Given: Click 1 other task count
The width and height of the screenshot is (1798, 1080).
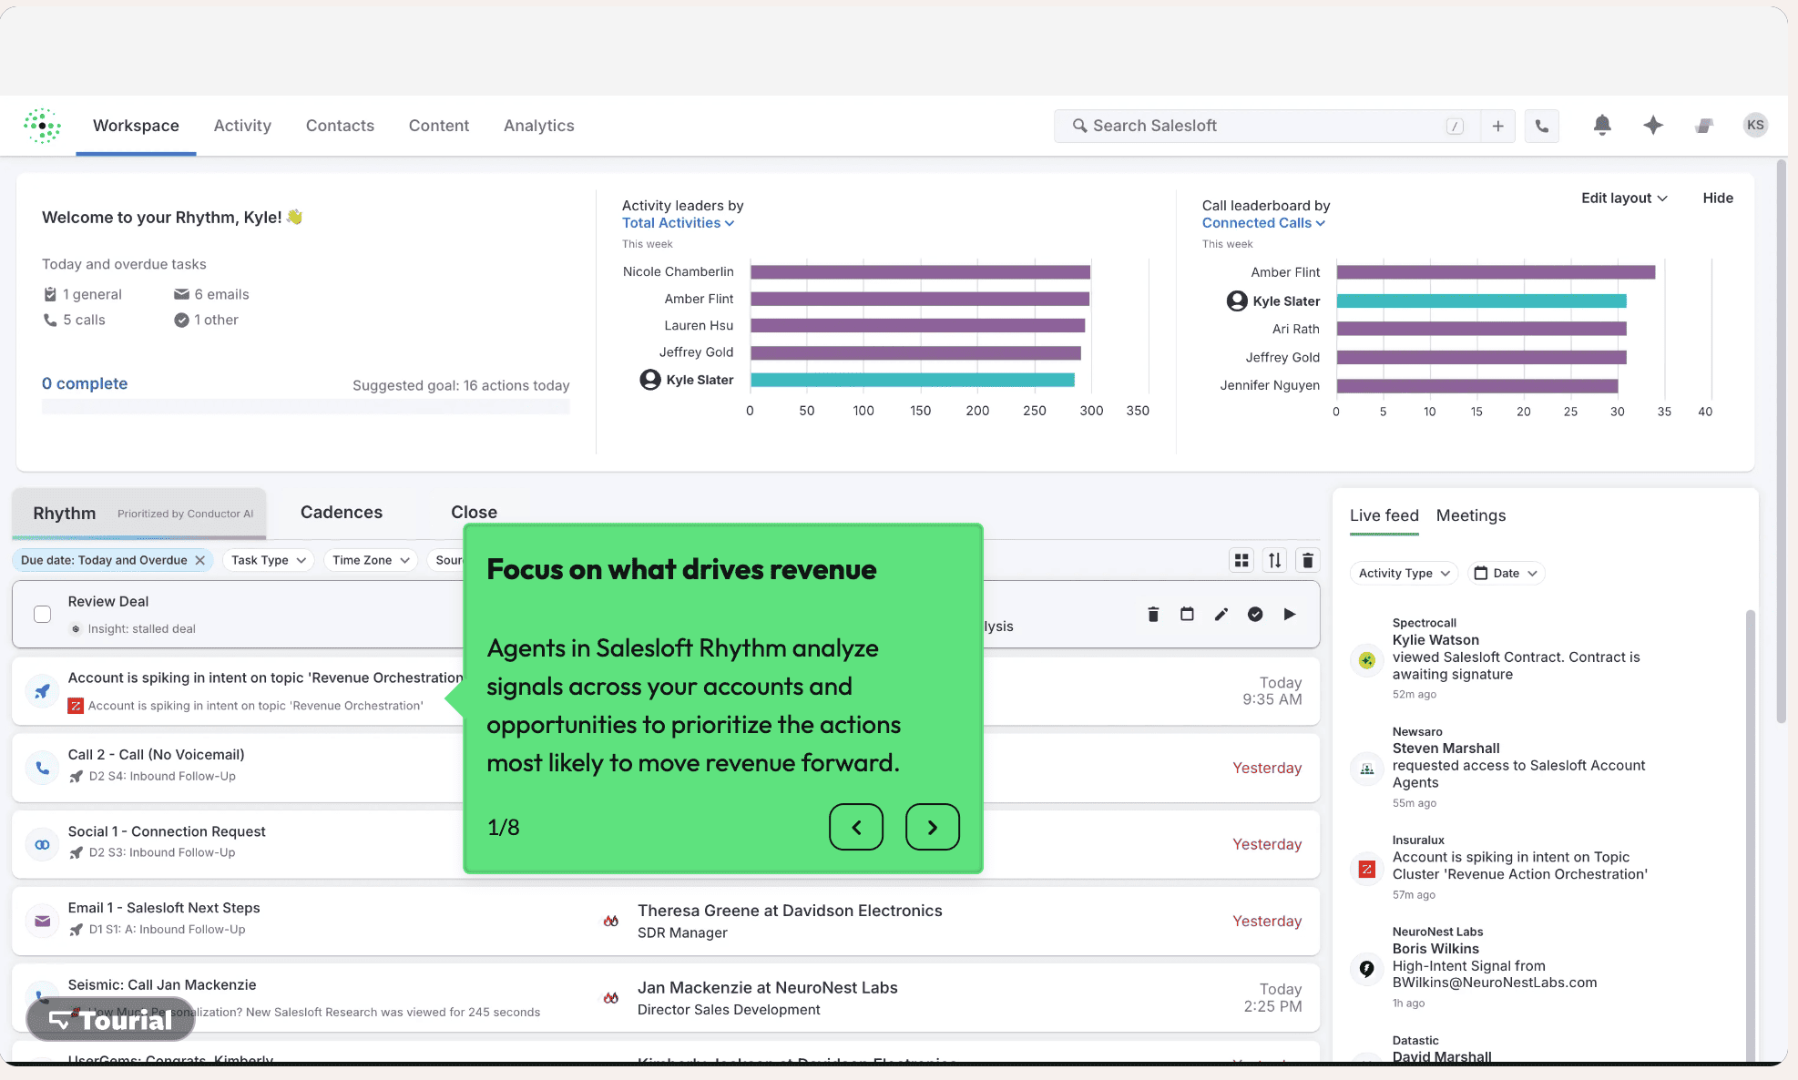Looking at the screenshot, I should tap(206, 320).
